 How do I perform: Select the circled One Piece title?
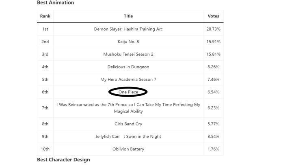click(x=128, y=92)
